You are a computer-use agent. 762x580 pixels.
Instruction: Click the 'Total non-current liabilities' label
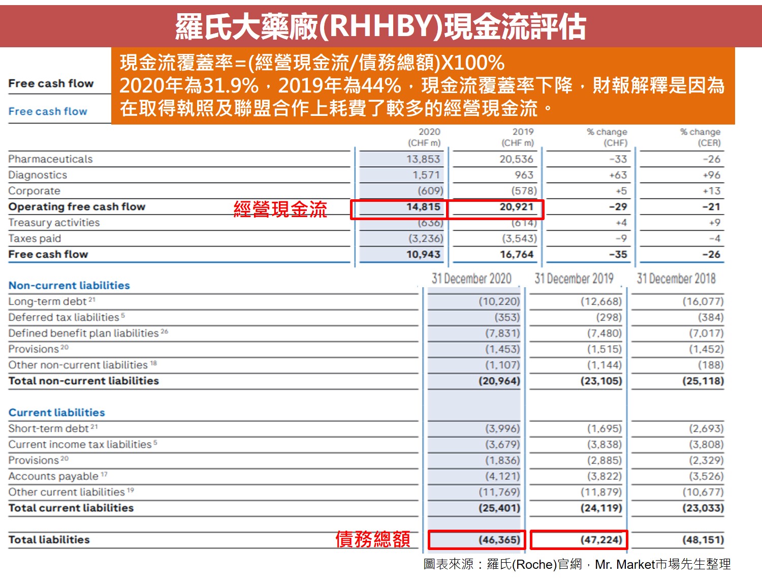click(84, 381)
